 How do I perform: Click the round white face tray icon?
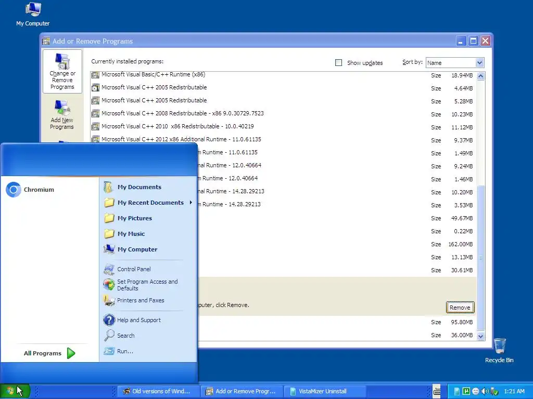[476, 391]
